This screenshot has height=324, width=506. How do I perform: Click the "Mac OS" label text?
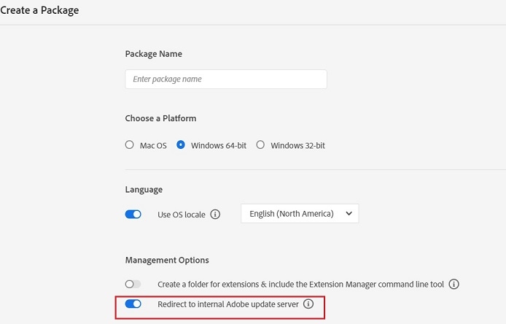tap(153, 146)
